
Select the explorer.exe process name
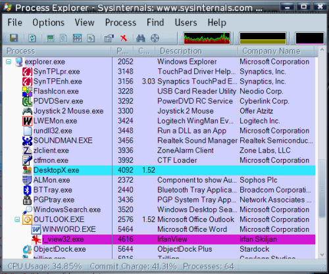click(x=45, y=62)
